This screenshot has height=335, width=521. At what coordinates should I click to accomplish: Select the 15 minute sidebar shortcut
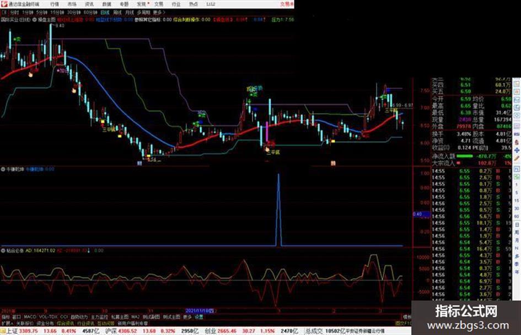[517, 200]
